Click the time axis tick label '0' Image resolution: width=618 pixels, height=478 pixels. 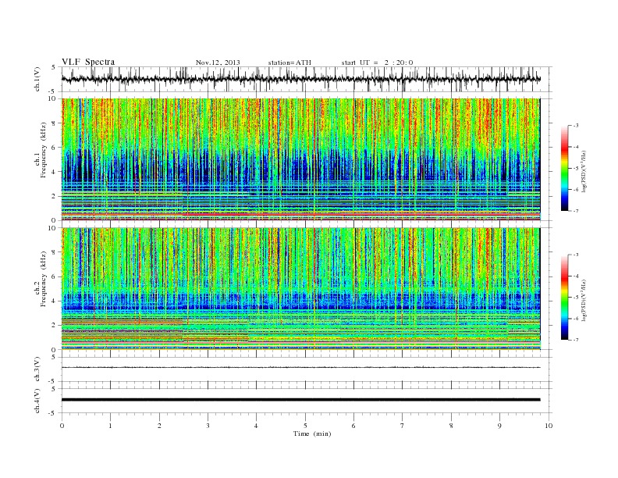(62, 426)
